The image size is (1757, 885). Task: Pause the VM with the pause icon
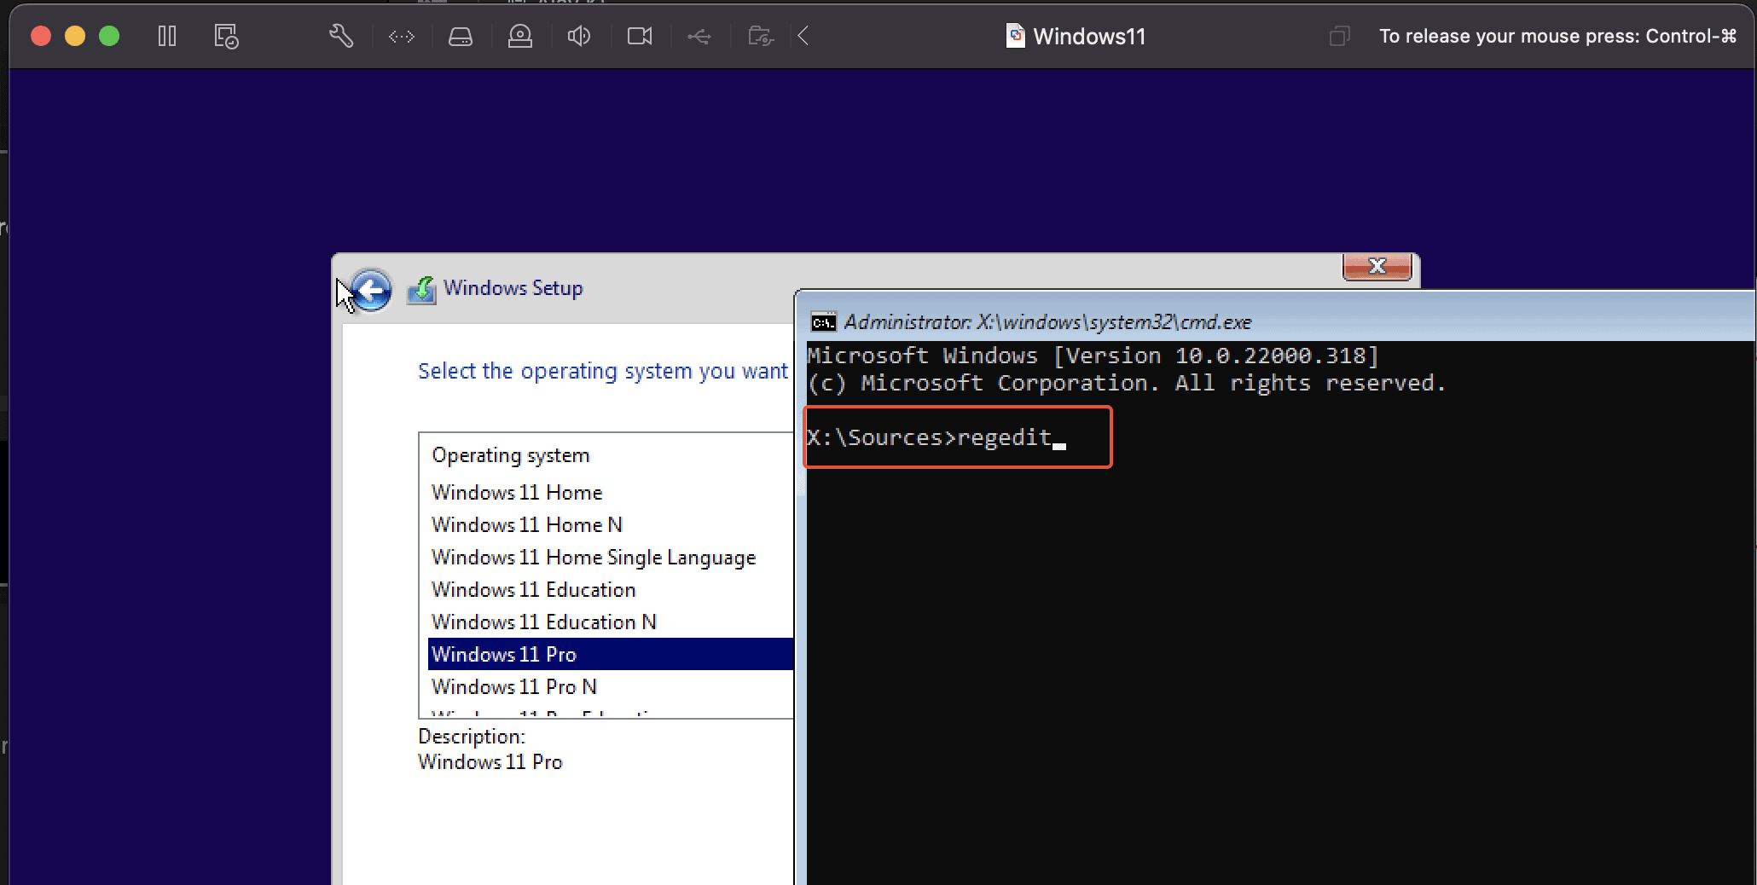pos(167,36)
